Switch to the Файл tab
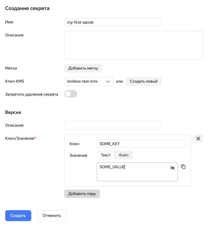The height and width of the screenshot is (236, 218). click(x=124, y=155)
